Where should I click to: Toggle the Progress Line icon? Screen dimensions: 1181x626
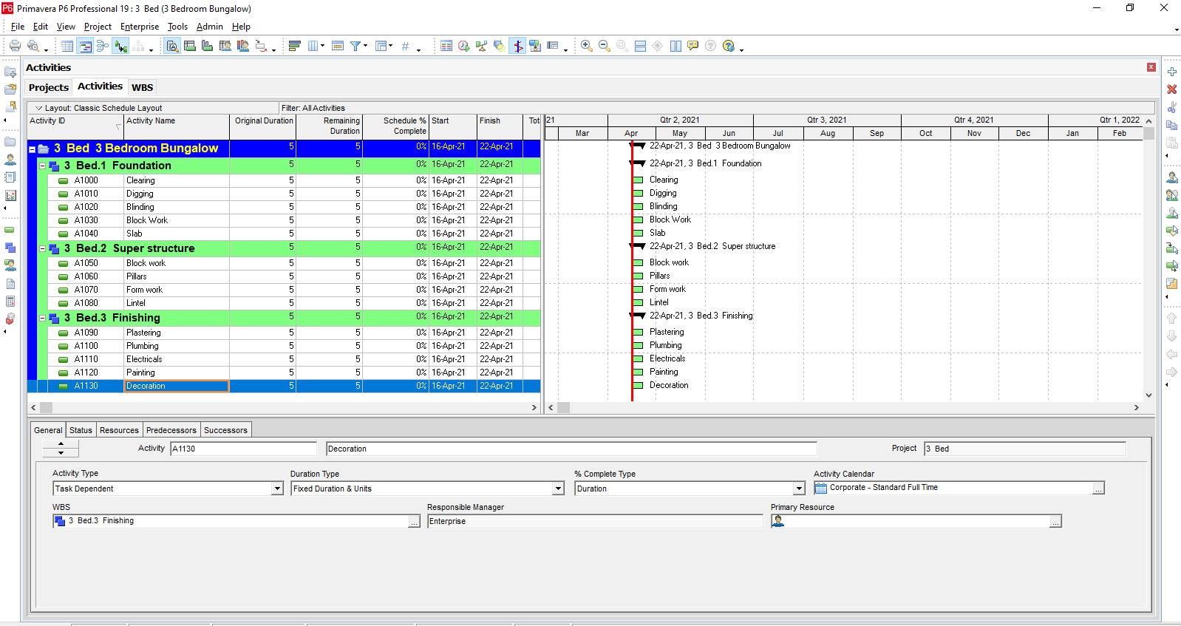[517, 46]
